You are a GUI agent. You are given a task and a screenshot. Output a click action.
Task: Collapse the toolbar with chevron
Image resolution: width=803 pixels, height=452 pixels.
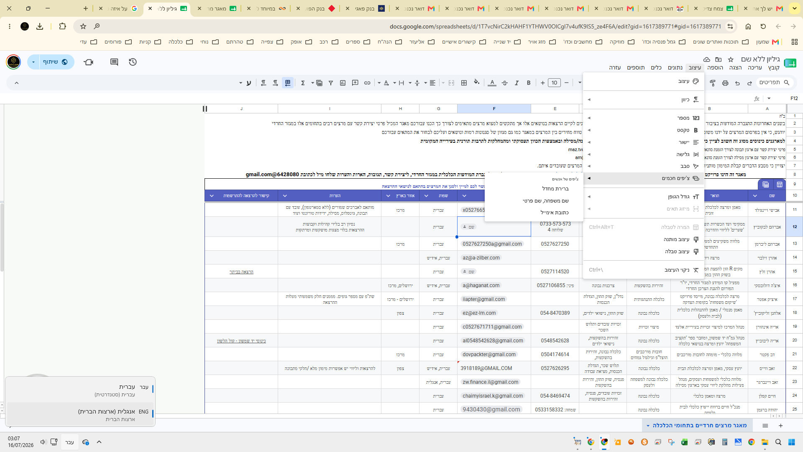[x=16, y=83]
